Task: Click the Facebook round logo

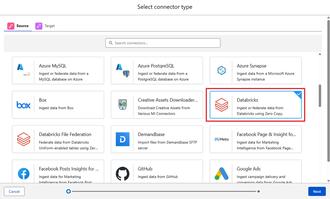Action: pos(24,174)
